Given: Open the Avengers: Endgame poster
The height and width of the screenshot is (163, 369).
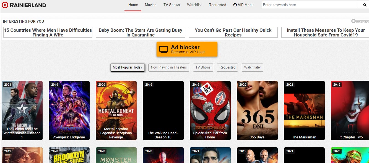Looking at the screenshot, I should click(x=69, y=111).
